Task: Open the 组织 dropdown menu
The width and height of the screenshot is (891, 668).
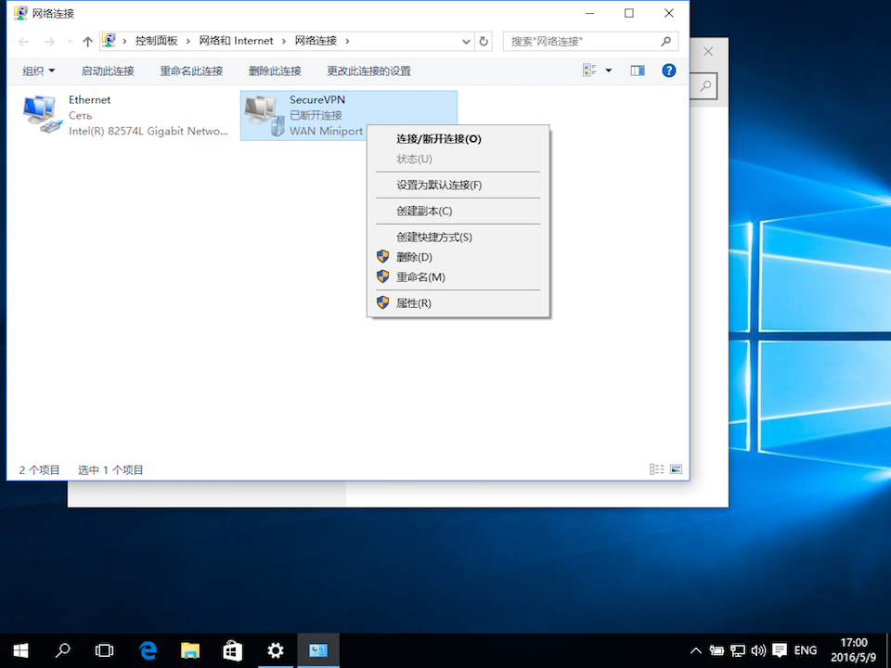Action: pyautogui.click(x=39, y=71)
